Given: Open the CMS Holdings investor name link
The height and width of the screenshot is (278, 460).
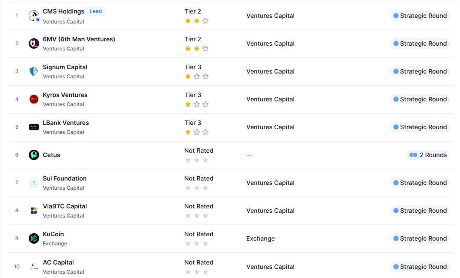Looking at the screenshot, I should (x=64, y=11).
